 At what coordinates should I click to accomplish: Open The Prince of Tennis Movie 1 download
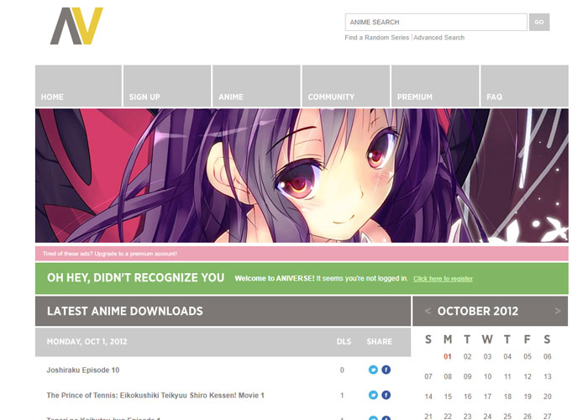click(x=155, y=396)
